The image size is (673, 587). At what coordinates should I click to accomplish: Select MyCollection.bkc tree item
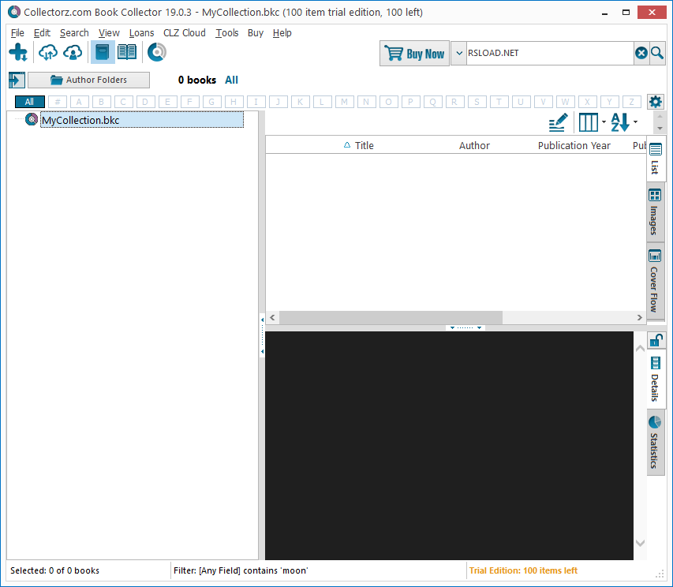pos(142,120)
